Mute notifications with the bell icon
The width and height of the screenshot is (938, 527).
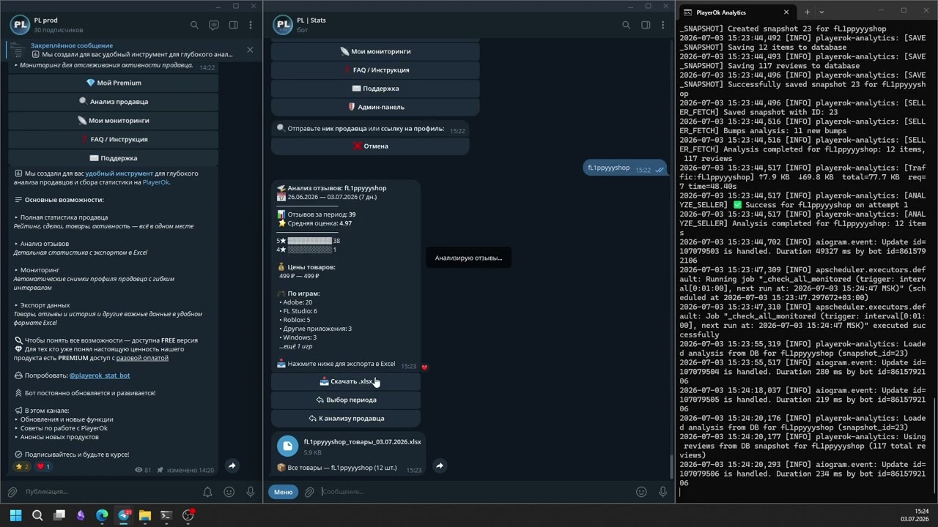[207, 492]
